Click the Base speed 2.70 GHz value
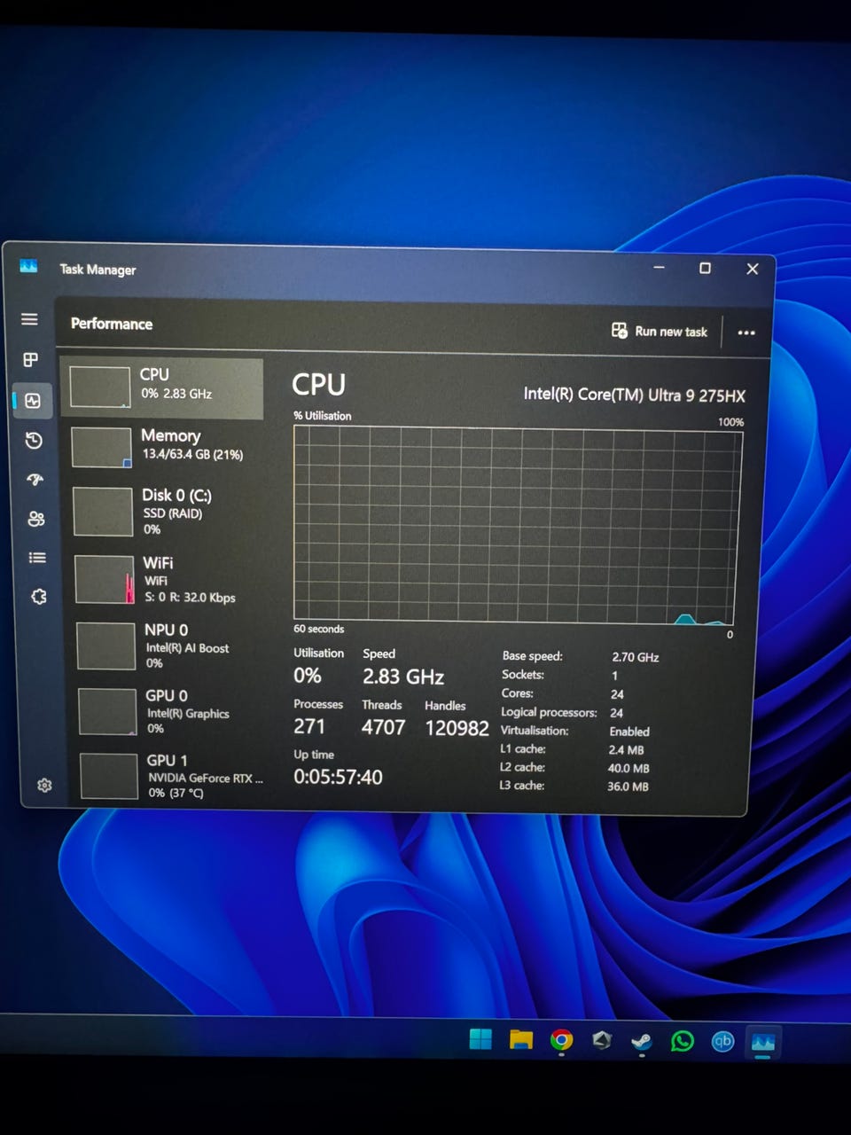The width and height of the screenshot is (851, 1135). 636,657
